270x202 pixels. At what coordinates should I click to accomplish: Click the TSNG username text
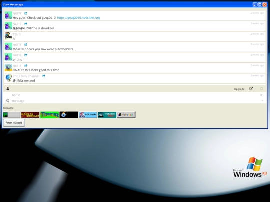point(17,34)
